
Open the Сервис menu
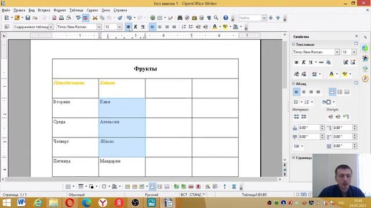tap(92, 10)
